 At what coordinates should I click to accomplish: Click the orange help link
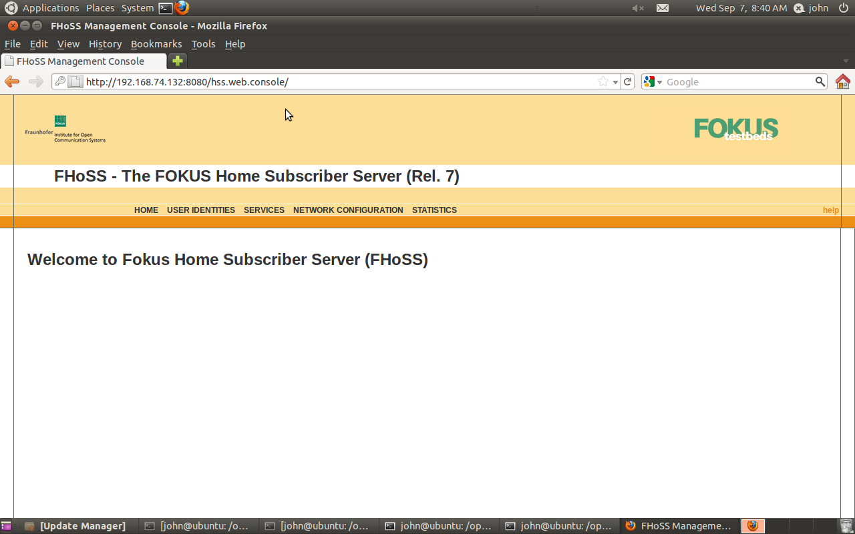click(830, 210)
